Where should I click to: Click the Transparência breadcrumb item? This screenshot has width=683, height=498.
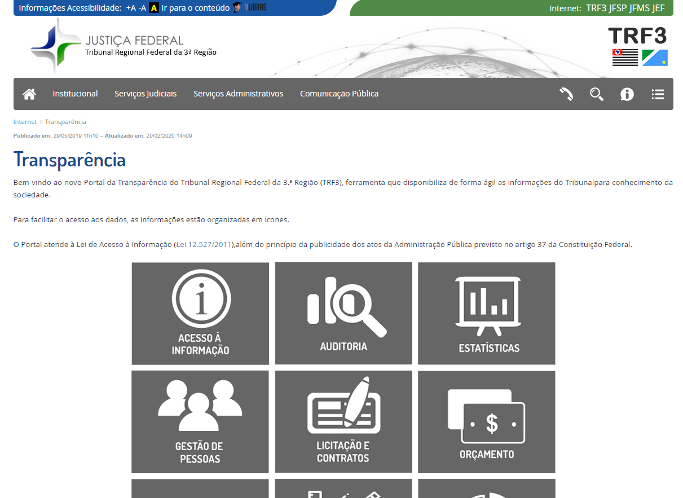pos(65,122)
